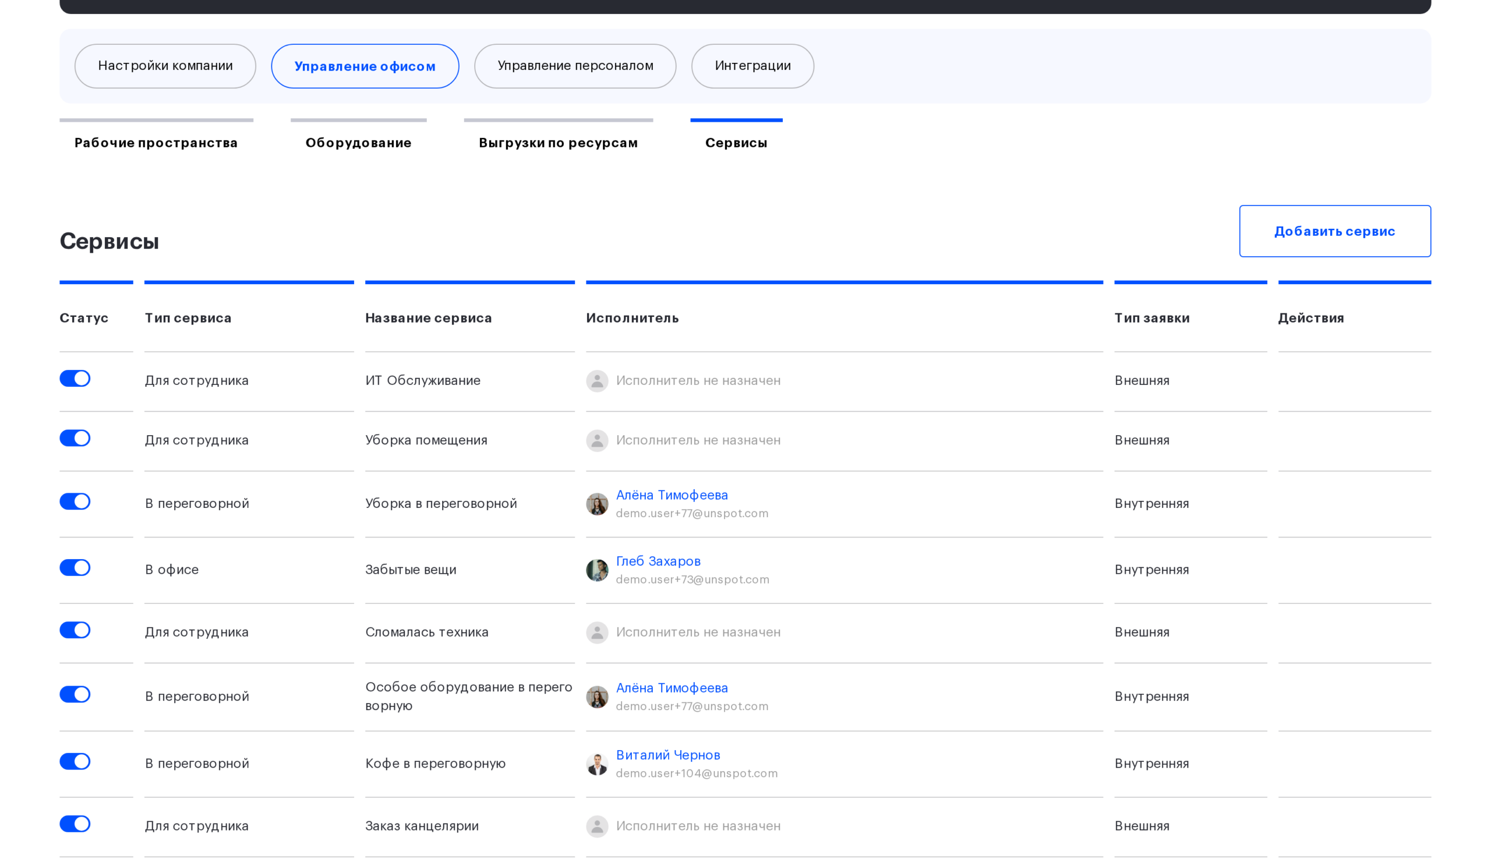1491x862 pixels.
Task: Select the Забытые вещи service name
Action: (411, 570)
